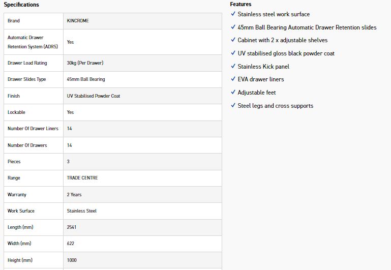Select the 2 Years warranty value

[74, 195]
